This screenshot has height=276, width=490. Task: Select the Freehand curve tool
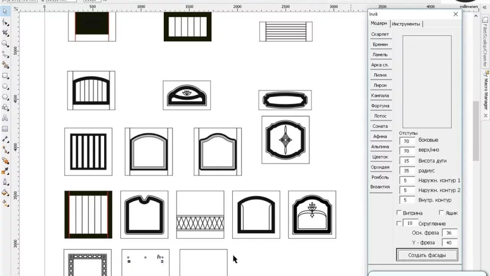tap(5, 54)
